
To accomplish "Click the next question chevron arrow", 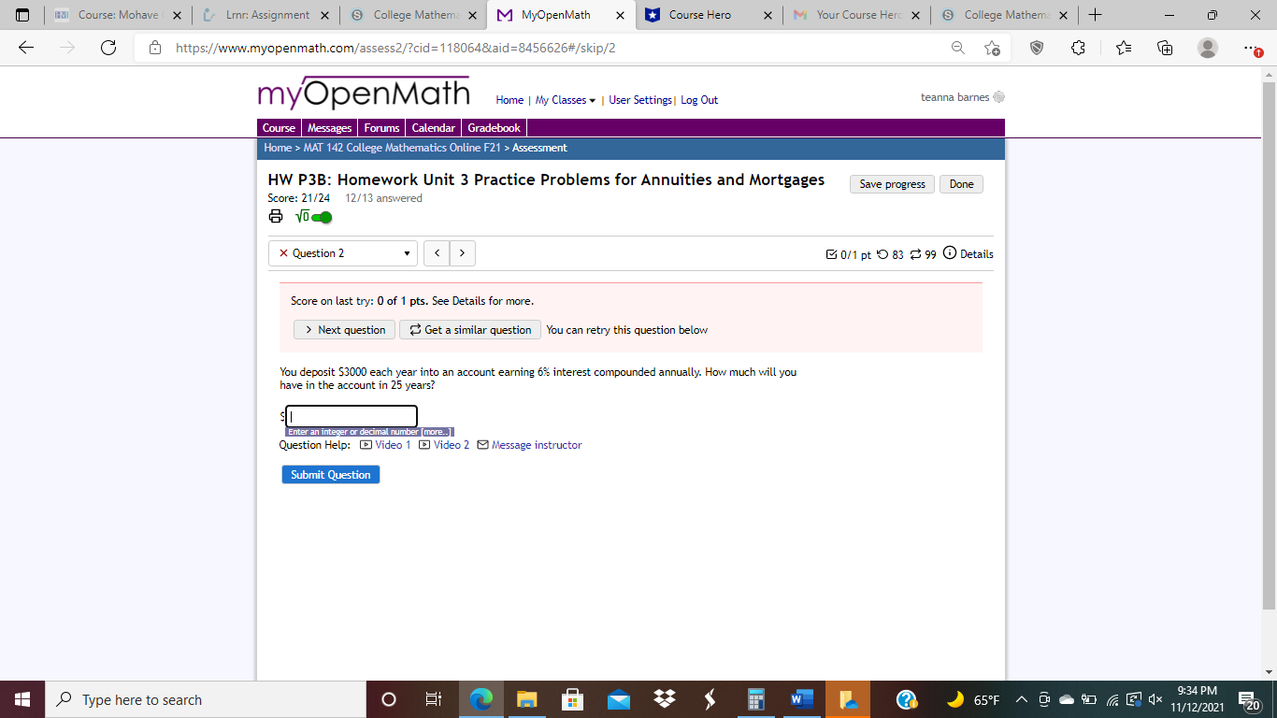I will pyautogui.click(x=463, y=252).
